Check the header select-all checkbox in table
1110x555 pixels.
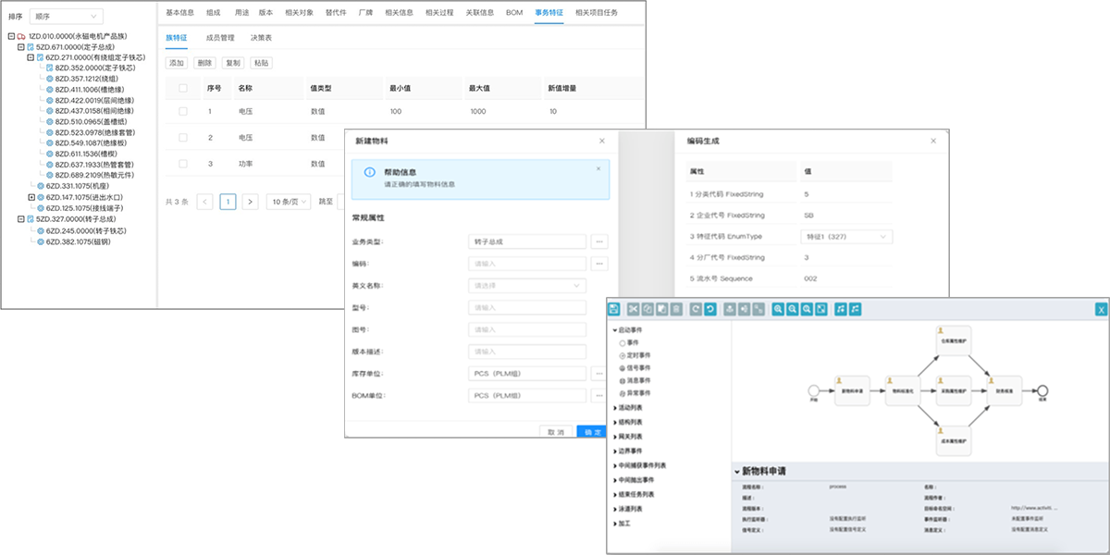183,89
